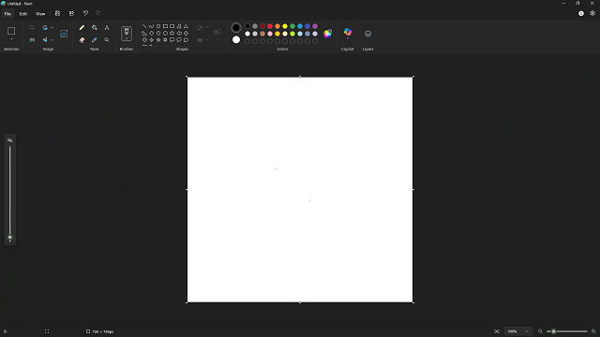Open the Flip dropdown arrow
This screenshot has width=600, height=337.
(x=52, y=39)
